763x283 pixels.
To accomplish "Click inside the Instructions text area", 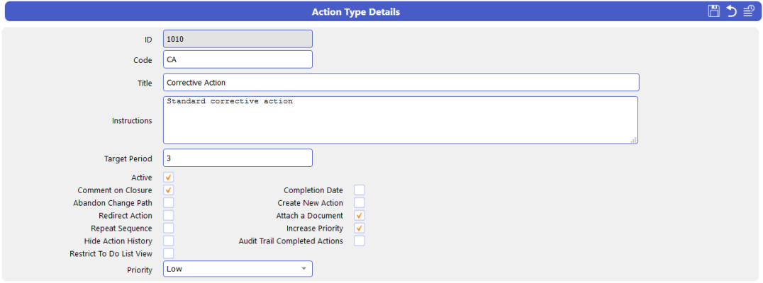I will click(x=401, y=120).
